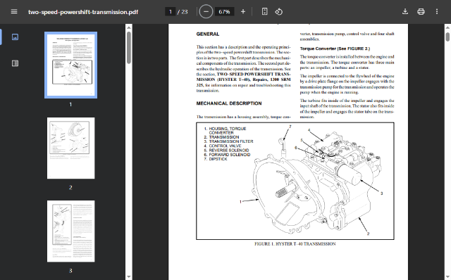Edit the current page number field
This screenshot has width=451, height=280.
(171, 12)
